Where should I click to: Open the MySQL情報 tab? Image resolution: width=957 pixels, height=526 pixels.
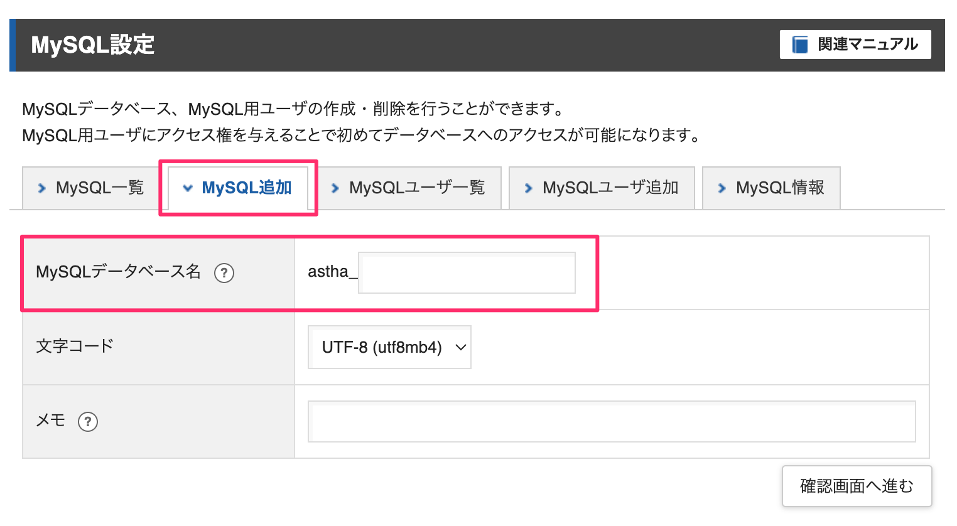coord(771,188)
